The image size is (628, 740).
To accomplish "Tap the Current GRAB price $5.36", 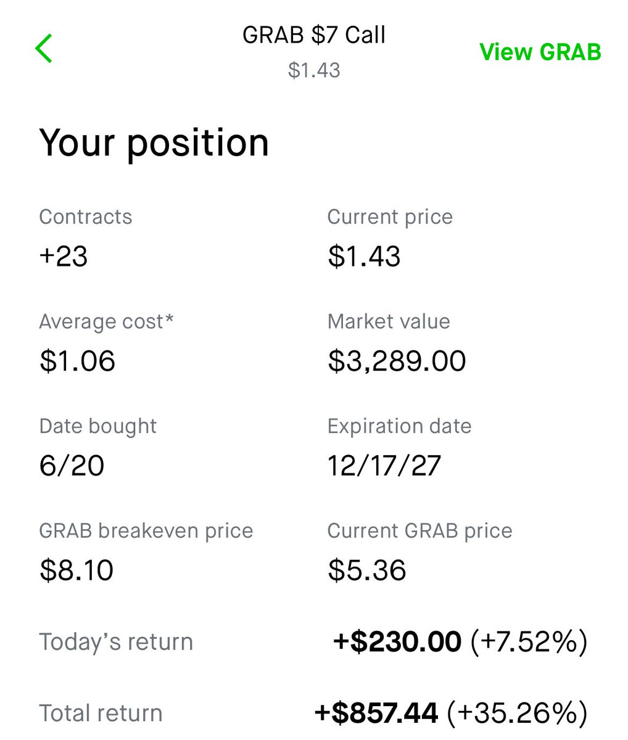I will click(367, 570).
